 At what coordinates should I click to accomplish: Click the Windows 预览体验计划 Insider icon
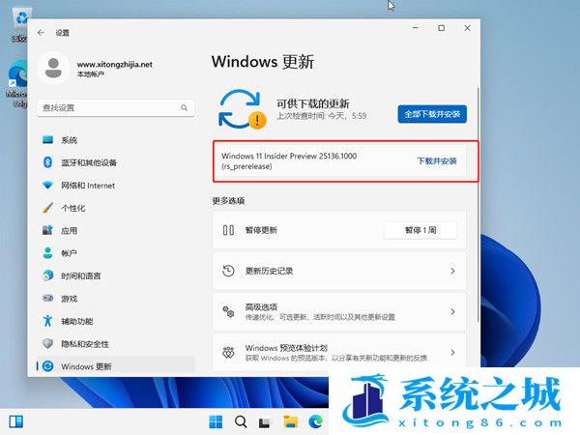228,352
